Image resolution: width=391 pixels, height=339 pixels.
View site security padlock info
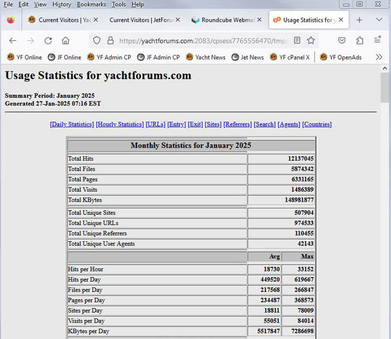pyautogui.click(x=110, y=40)
